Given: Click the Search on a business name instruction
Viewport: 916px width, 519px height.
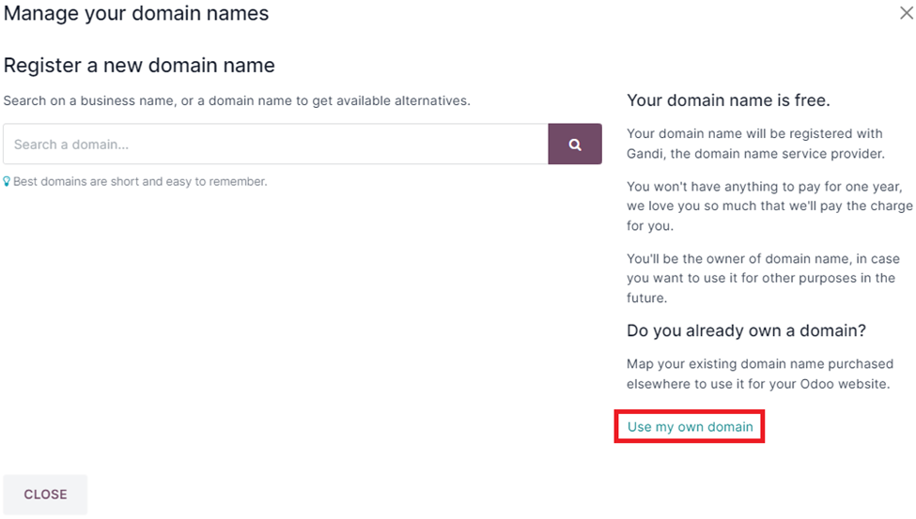Looking at the screenshot, I should (237, 100).
